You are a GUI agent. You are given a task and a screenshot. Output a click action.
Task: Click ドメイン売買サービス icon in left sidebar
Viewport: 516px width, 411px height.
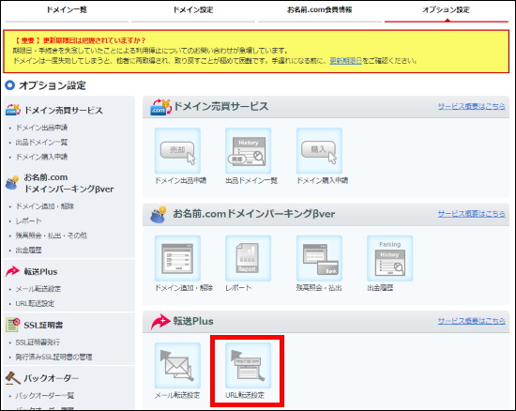point(13,110)
